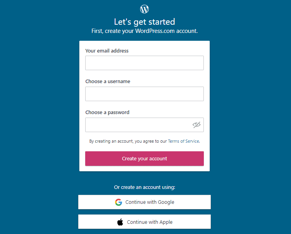
Task: Choose the Continue with Google text
Action: click(x=150, y=202)
